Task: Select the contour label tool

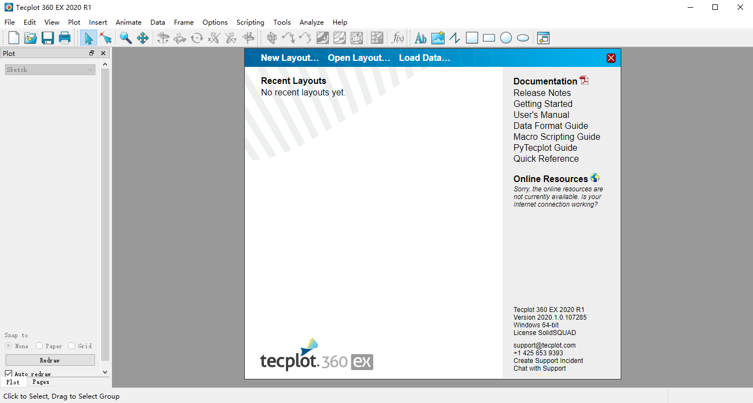Action: [x=357, y=38]
